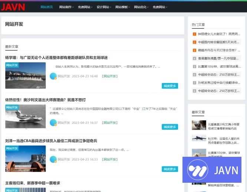Click gray rank badge 4 in 热门文章
This screenshot has width=247, height=192.
(x=195, y=59)
